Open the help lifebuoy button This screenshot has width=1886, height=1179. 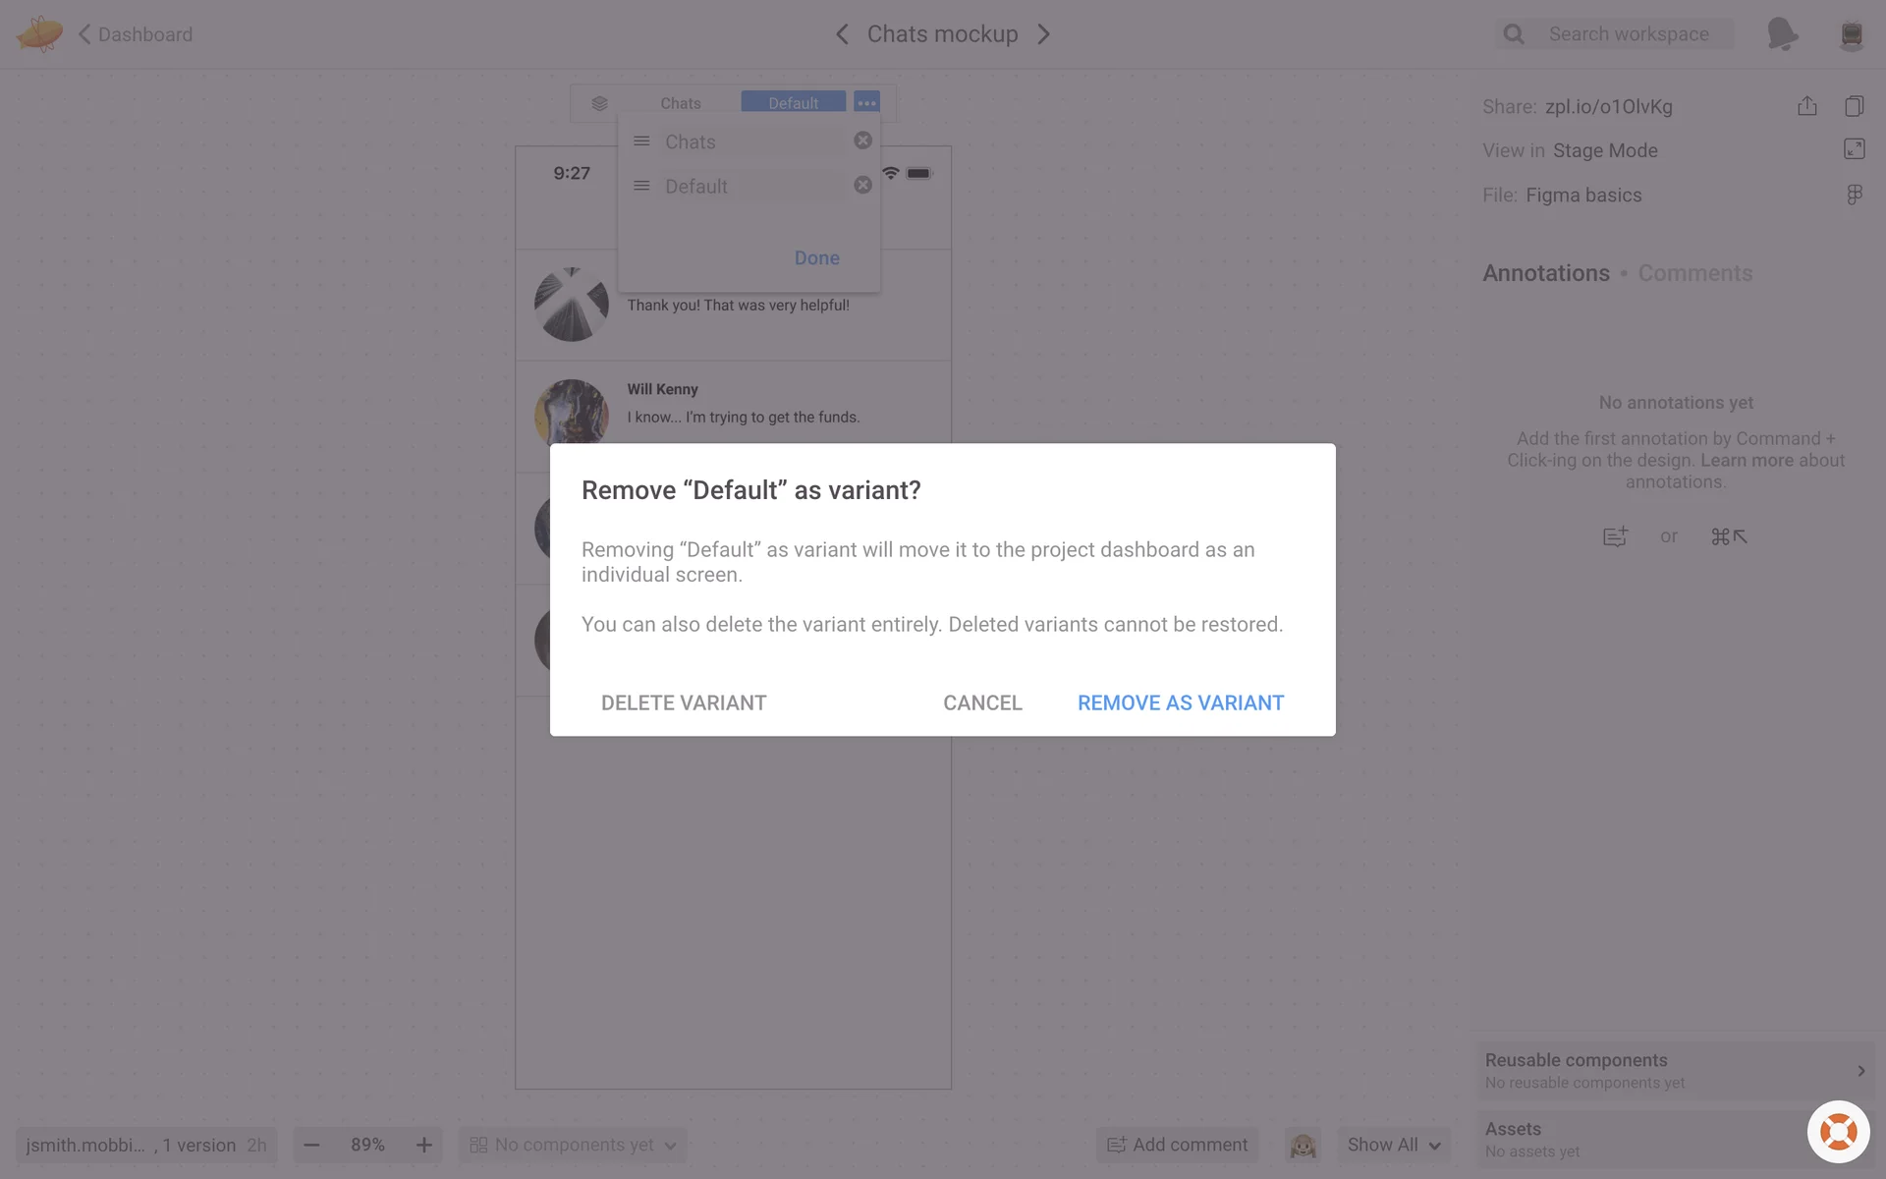click(x=1839, y=1132)
